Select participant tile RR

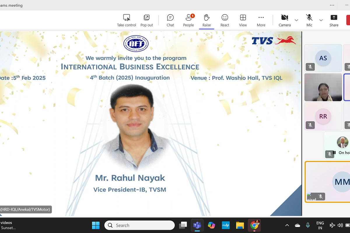[x=323, y=116]
